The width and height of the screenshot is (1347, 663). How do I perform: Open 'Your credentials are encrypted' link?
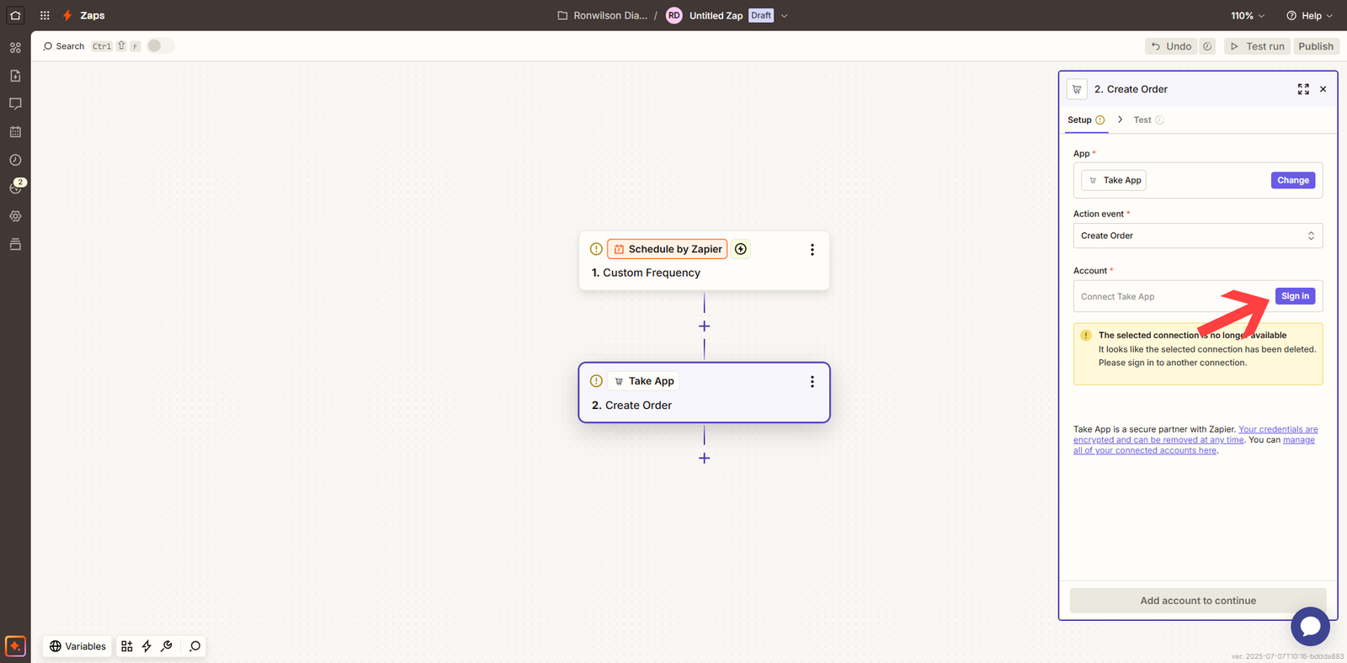coord(1195,434)
